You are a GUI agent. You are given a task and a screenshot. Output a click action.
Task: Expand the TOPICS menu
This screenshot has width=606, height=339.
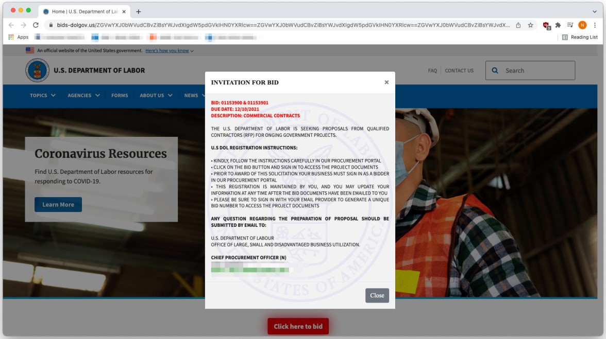42,95
